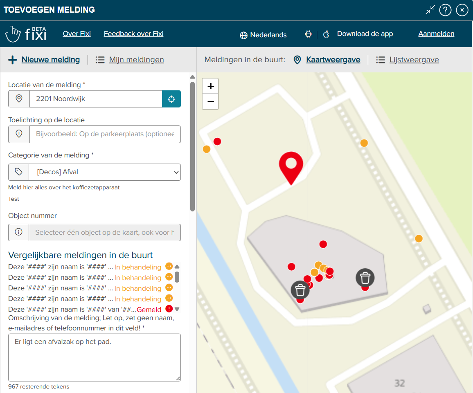Click the Android app download icon
The width and height of the screenshot is (473, 393).
tap(308, 34)
